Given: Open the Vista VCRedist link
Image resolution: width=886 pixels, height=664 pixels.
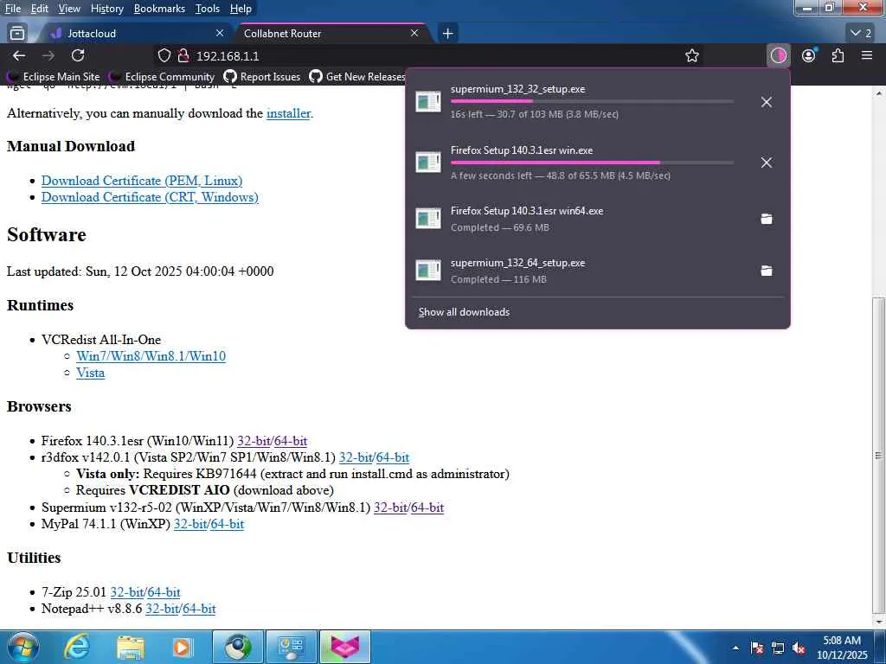Looking at the screenshot, I should (90, 373).
